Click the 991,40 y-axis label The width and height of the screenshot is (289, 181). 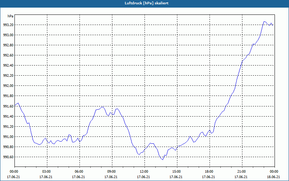coord(8,117)
